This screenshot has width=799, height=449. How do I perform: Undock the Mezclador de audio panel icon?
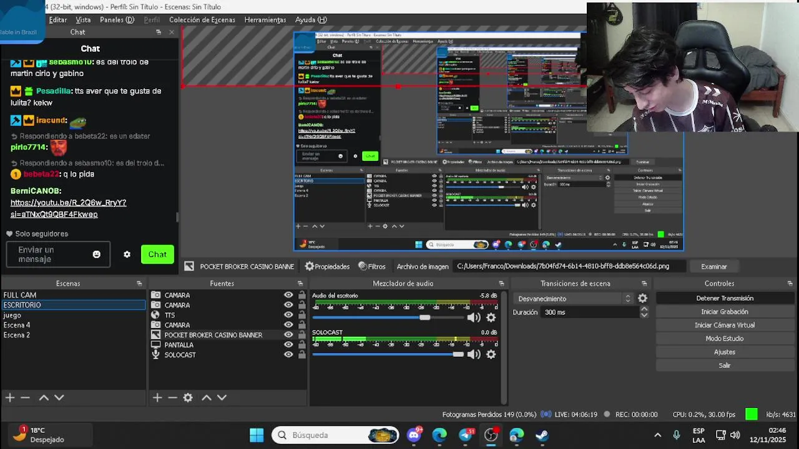pyautogui.click(x=501, y=284)
